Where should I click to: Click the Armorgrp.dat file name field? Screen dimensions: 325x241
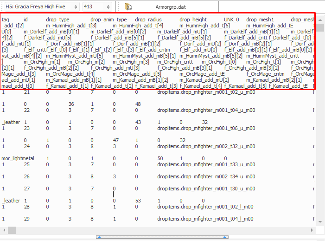[x=171, y=7]
